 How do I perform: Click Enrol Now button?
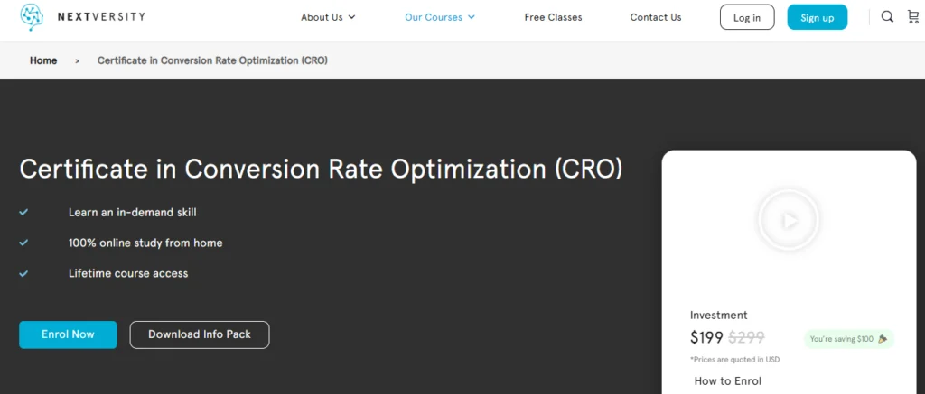click(x=68, y=334)
